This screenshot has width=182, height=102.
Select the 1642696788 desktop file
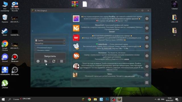tap(15, 33)
